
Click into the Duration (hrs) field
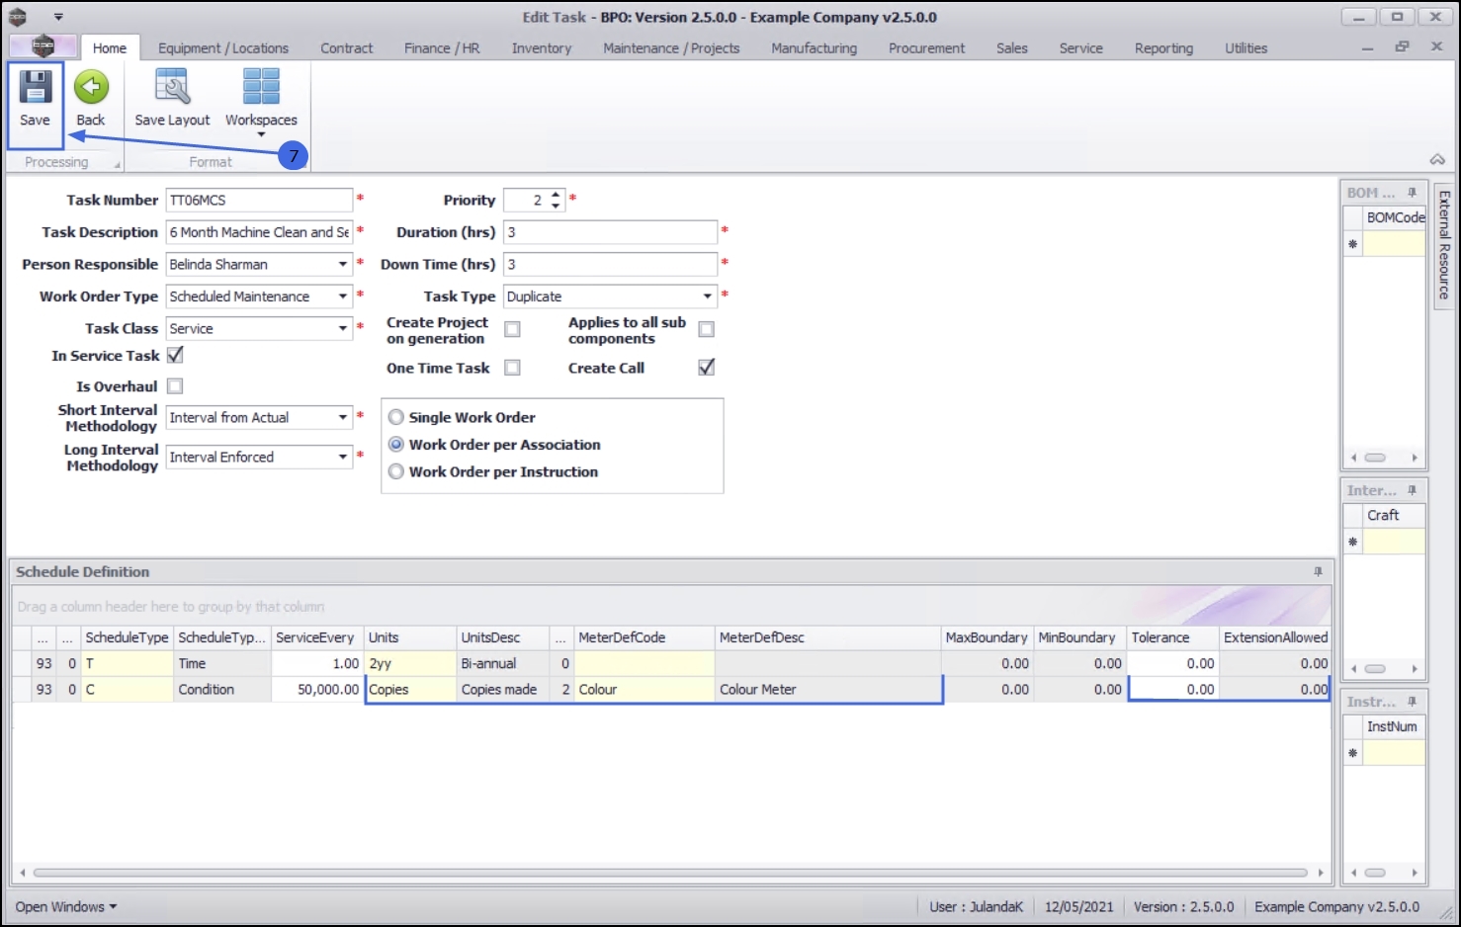pos(609,232)
